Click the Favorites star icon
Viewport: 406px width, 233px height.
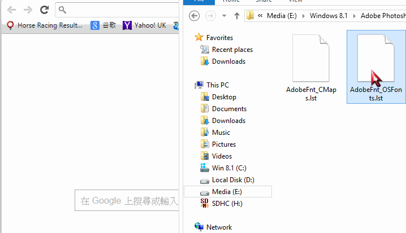coord(199,37)
